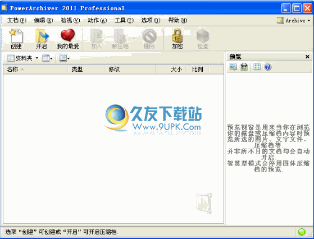
Task: Sort by 大小 column header
Action: coord(171,70)
